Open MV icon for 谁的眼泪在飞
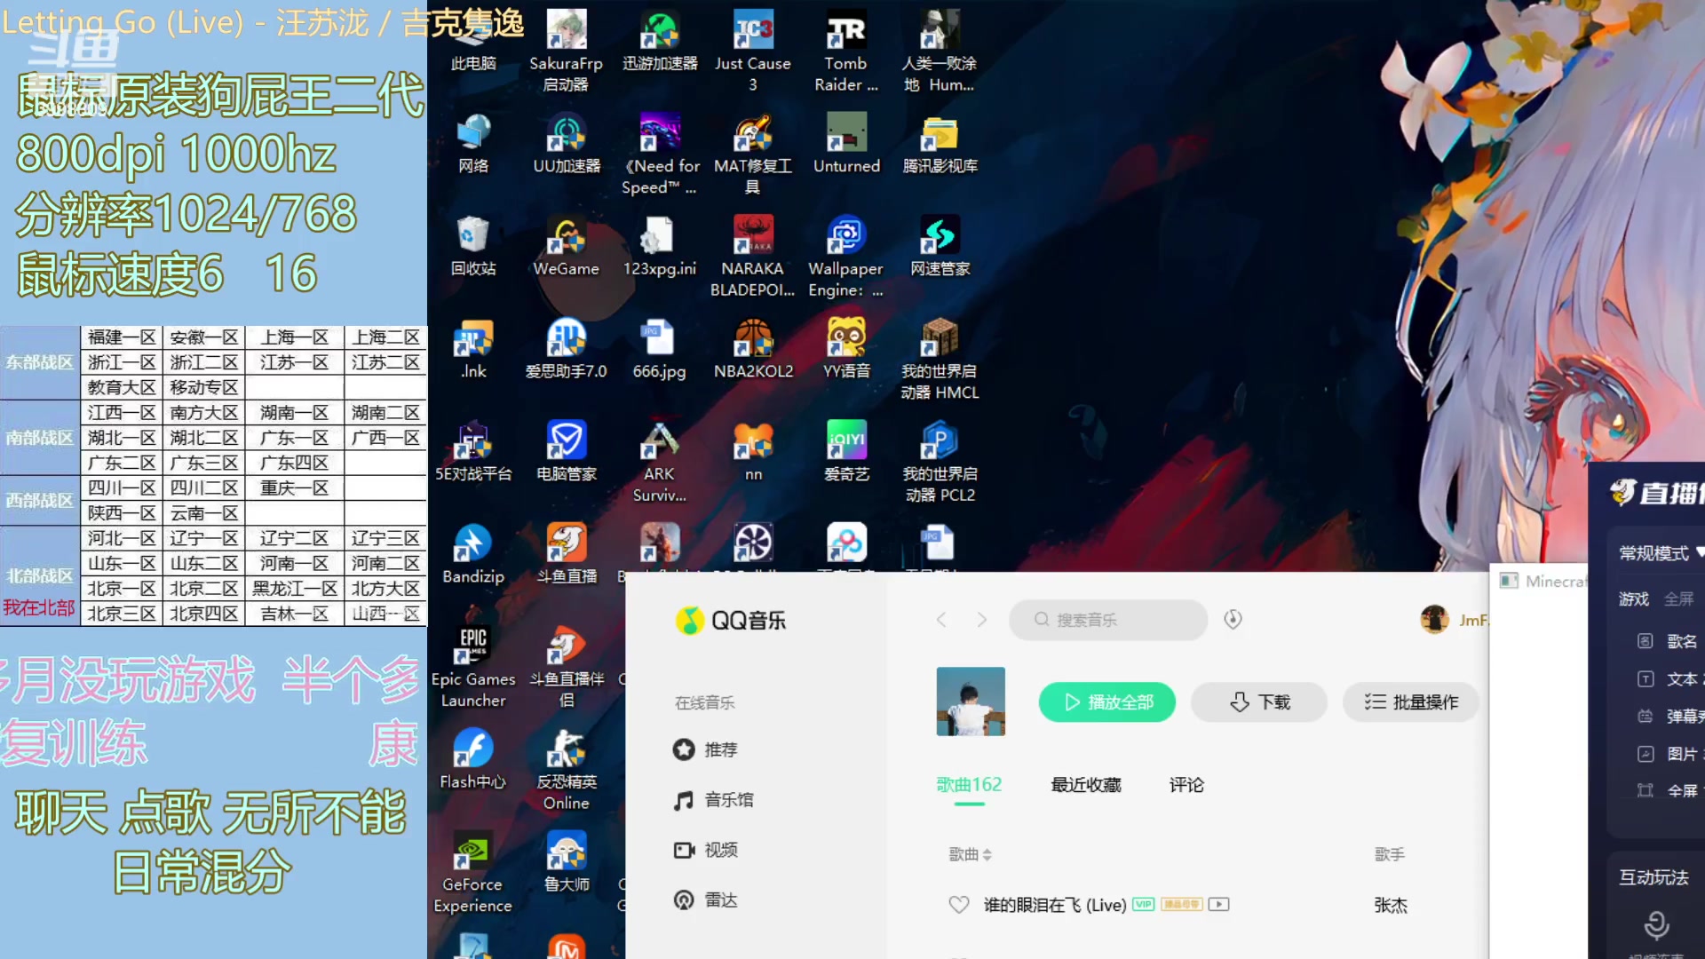 [x=1219, y=905]
